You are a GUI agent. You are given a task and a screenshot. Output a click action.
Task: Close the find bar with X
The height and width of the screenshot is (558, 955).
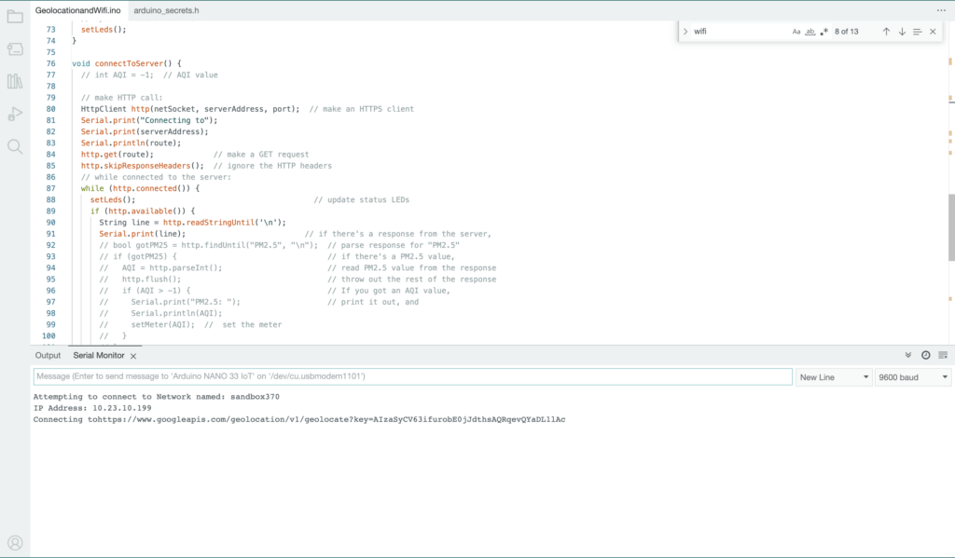pos(932,31)
